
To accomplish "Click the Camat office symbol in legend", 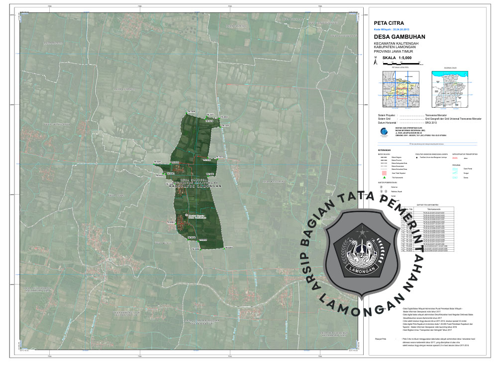I will click(x=382, y=196).
